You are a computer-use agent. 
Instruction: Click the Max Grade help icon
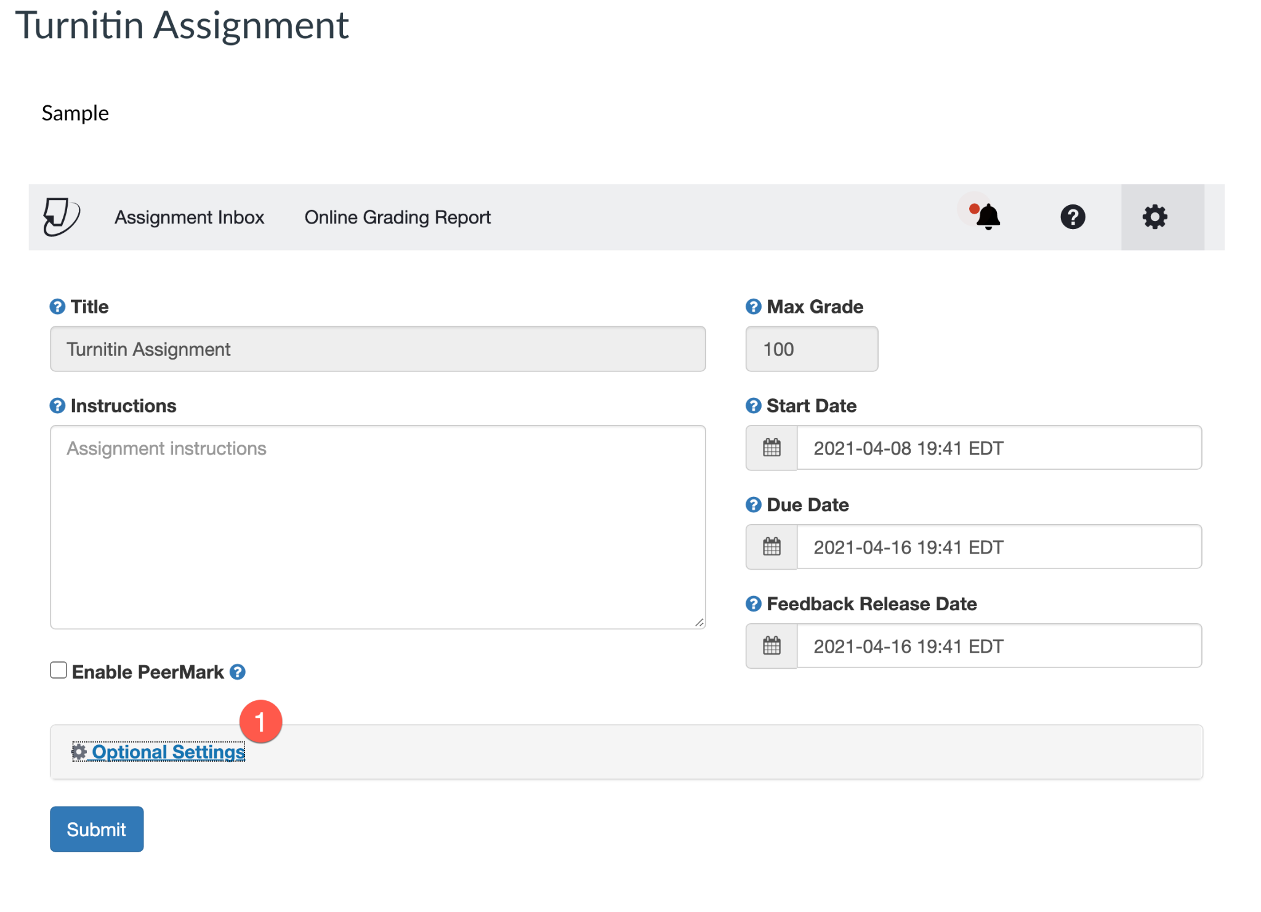click(x=753, y=307)
